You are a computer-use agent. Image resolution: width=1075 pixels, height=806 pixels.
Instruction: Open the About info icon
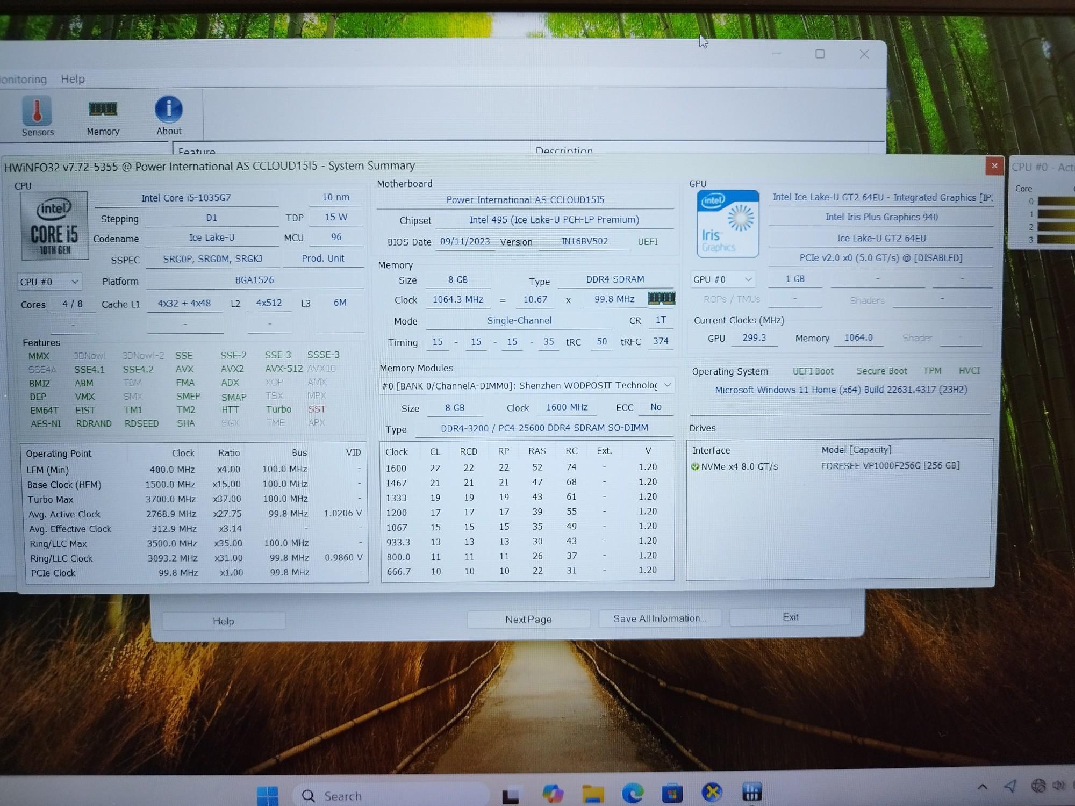pyautogui.click(x=169, y=116)
